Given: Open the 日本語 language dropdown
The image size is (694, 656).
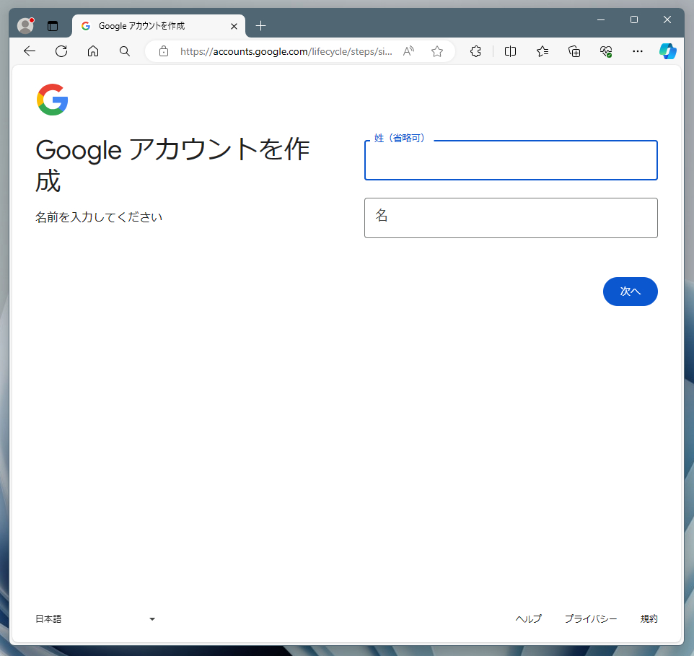Looking at the screenshot, I should (95, 618).
